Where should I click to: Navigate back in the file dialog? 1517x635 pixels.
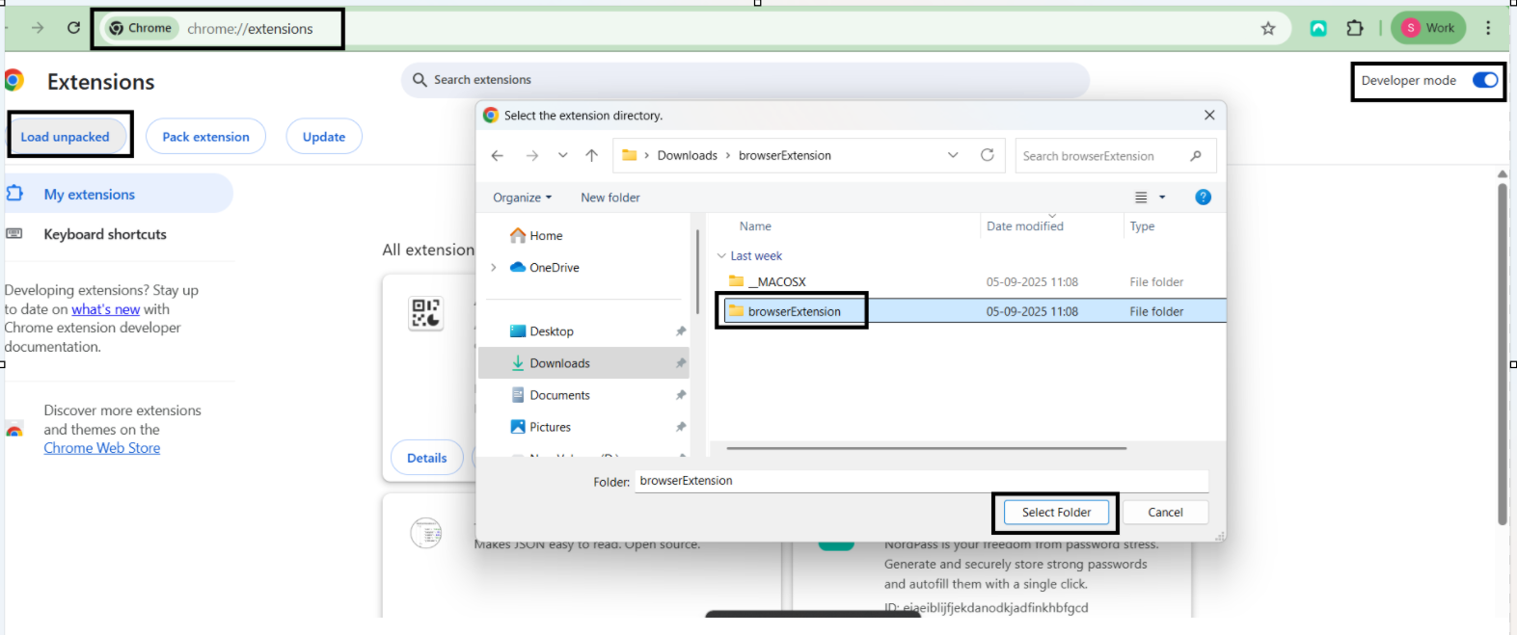pos(498,155)
